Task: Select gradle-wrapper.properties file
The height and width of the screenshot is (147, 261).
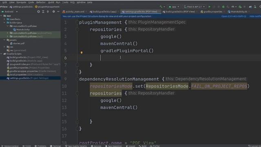Action: pyautogui.click(x=31, y=71)
